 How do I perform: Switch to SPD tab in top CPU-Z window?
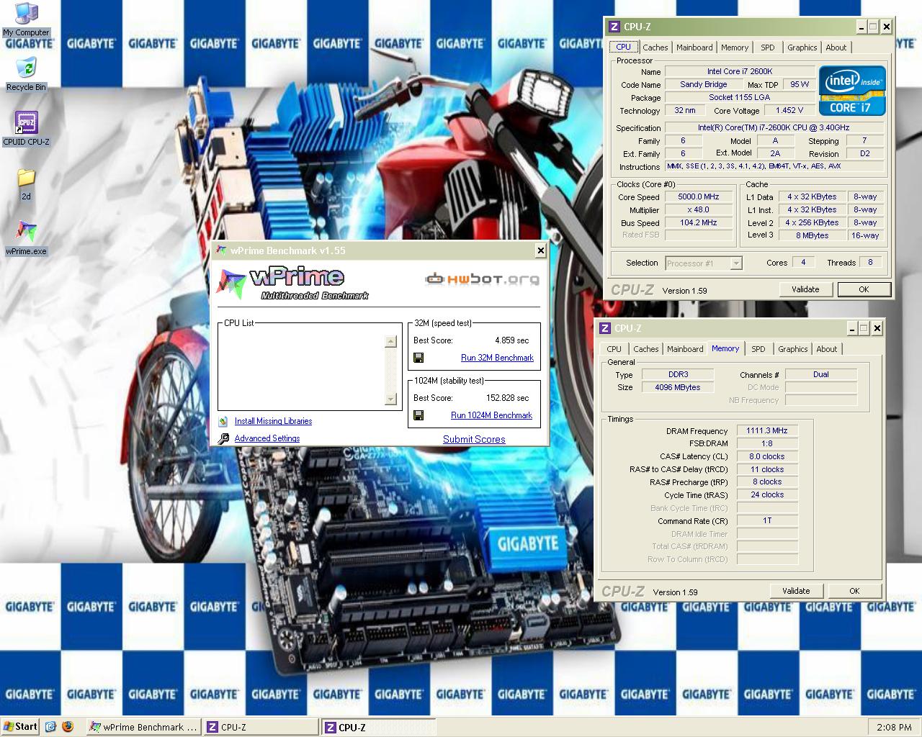pos(768,48)
